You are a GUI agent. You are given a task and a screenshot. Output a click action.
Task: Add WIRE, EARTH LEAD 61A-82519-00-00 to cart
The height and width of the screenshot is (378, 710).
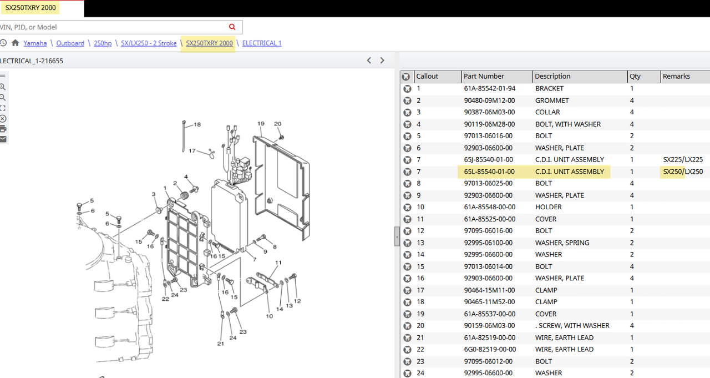coord(407,337)
